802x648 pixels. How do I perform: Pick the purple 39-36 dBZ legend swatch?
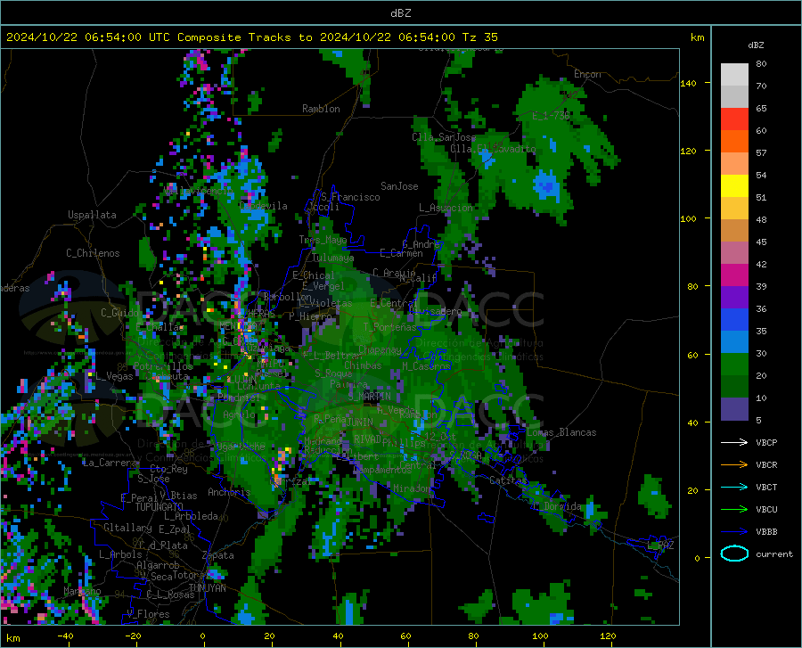[x=734, y=298]
